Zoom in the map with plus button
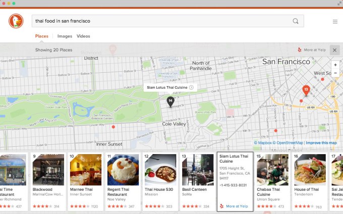This screenshot has width=343, height=214. 335,65
